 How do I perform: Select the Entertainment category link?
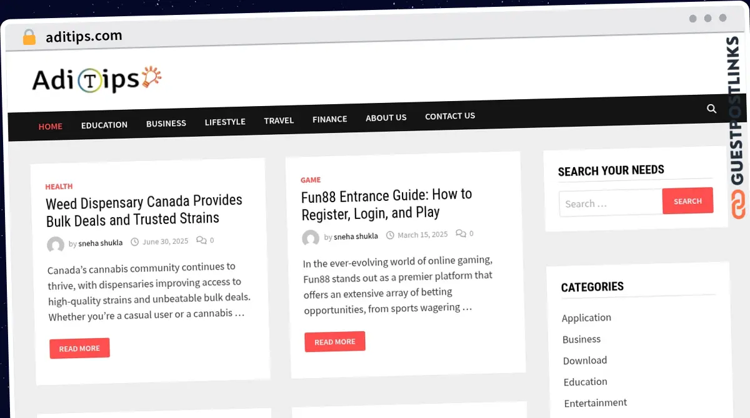(x=595, y=403)
